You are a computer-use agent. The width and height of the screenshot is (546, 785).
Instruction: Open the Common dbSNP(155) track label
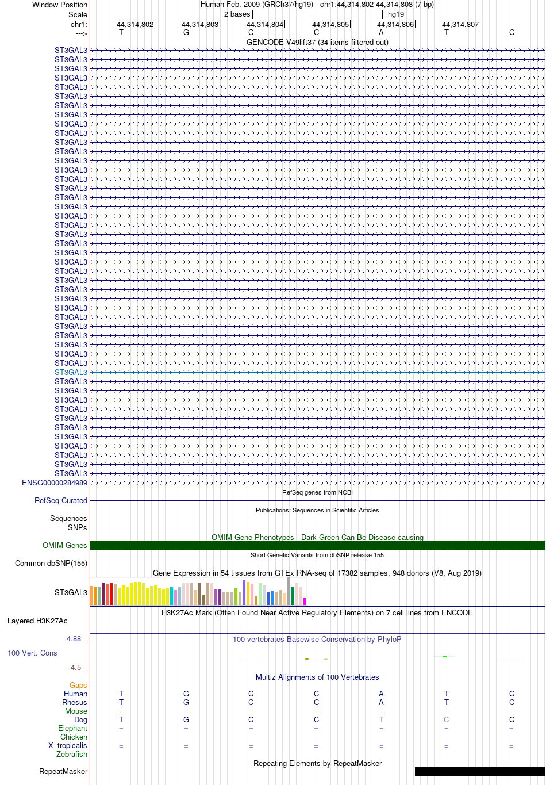click(51, 563)
